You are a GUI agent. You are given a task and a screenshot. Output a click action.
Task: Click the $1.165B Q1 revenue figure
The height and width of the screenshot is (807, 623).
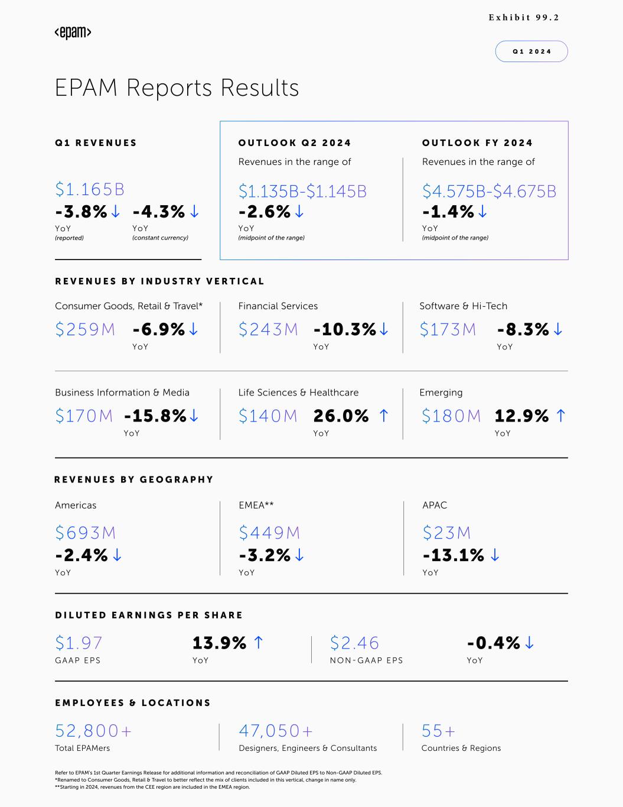90,189
